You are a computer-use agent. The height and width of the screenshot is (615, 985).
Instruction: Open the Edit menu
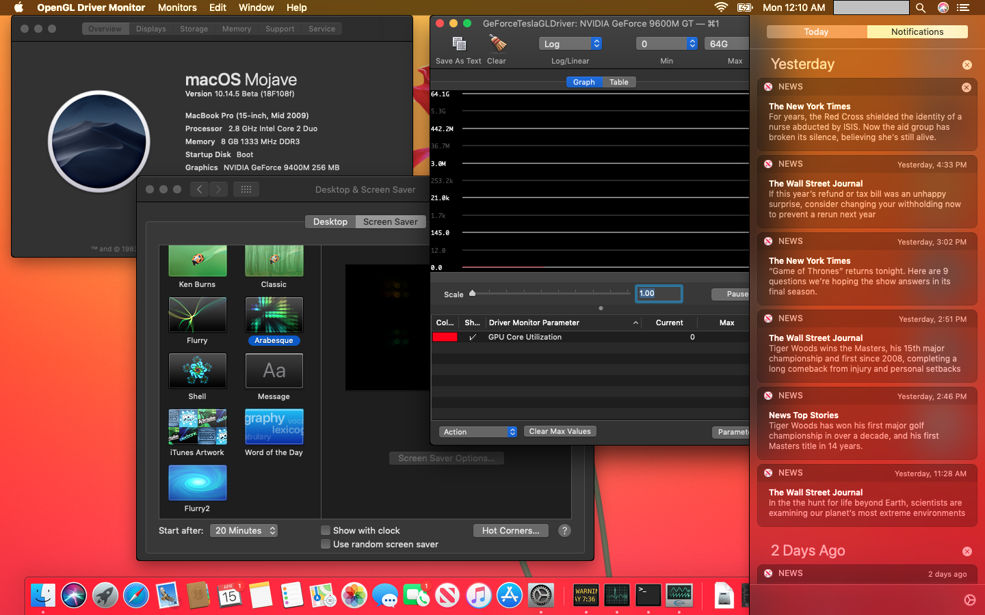(218, 8)
